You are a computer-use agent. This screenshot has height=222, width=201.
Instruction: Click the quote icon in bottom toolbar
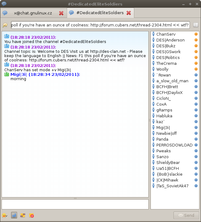pyautogui.click(x=23, y=215)
